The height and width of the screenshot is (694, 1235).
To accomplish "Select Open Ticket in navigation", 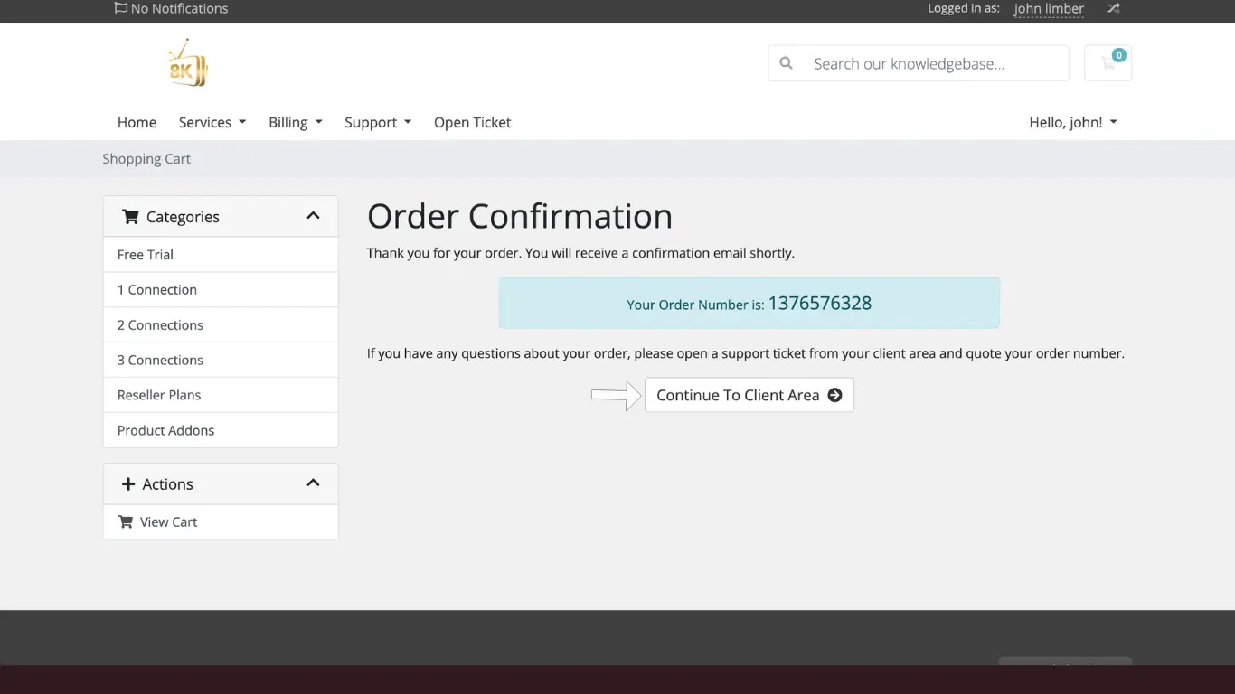I will tap(472, 122).
